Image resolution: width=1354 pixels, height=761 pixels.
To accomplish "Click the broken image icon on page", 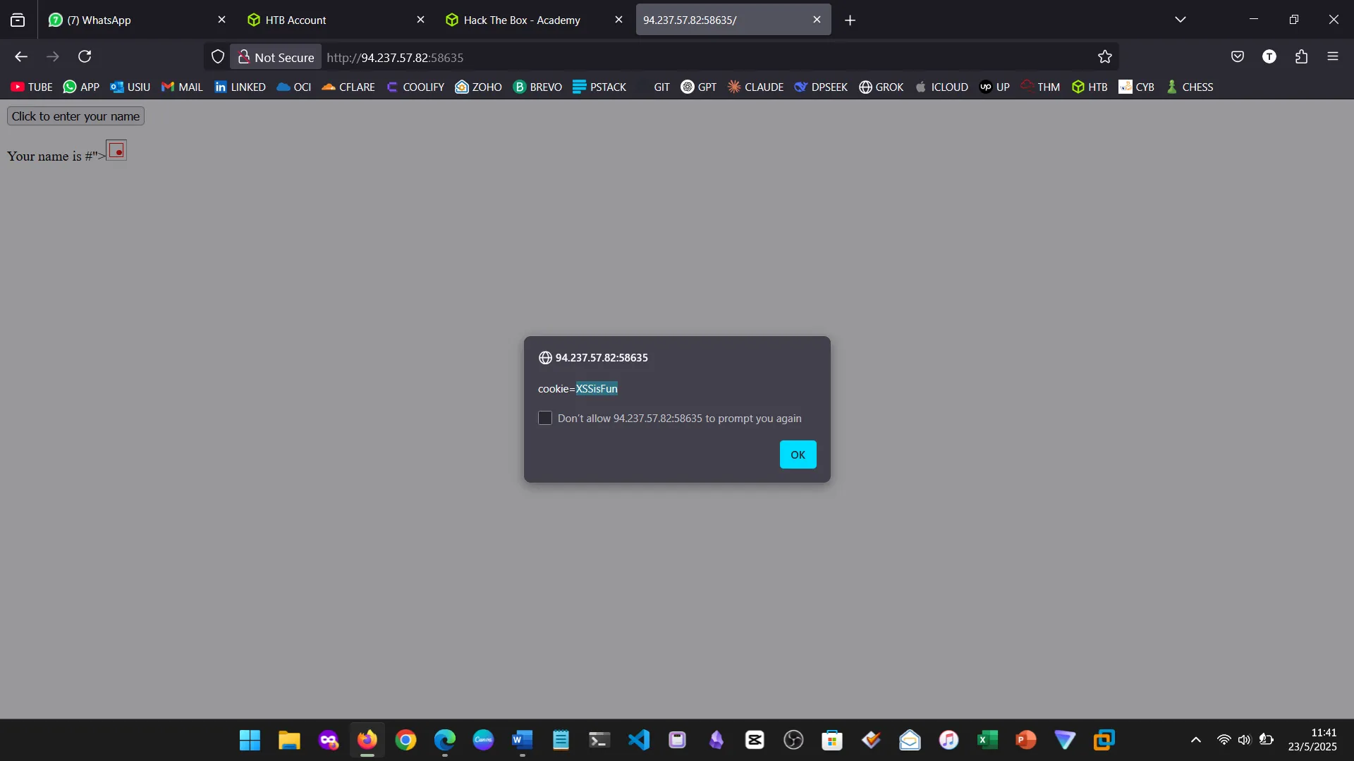I will (116, 151).
